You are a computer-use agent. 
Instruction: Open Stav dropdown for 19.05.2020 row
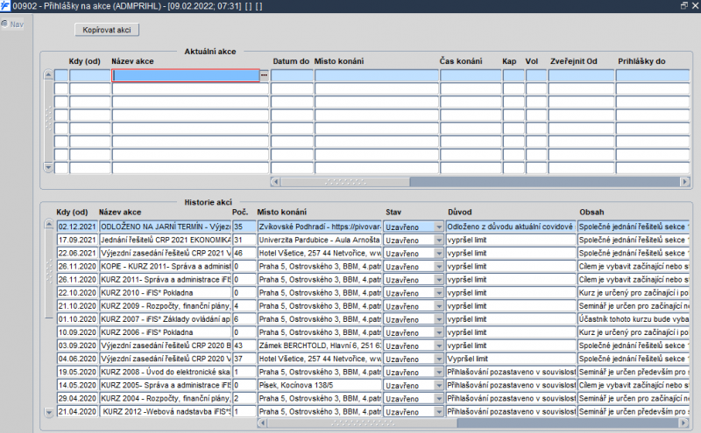439,372
